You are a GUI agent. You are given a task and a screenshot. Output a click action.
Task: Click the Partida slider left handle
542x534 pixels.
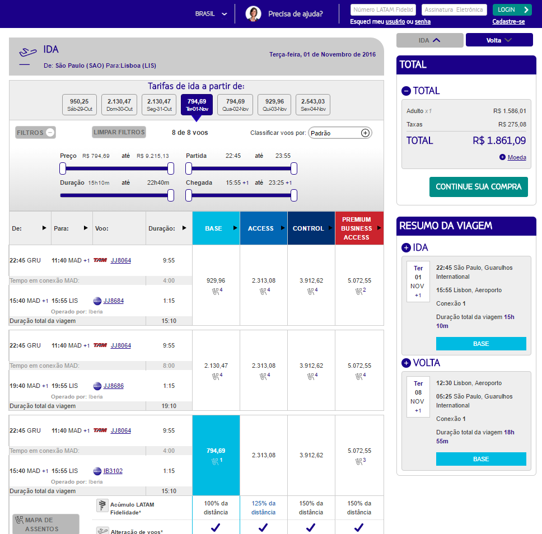point(189,168)
